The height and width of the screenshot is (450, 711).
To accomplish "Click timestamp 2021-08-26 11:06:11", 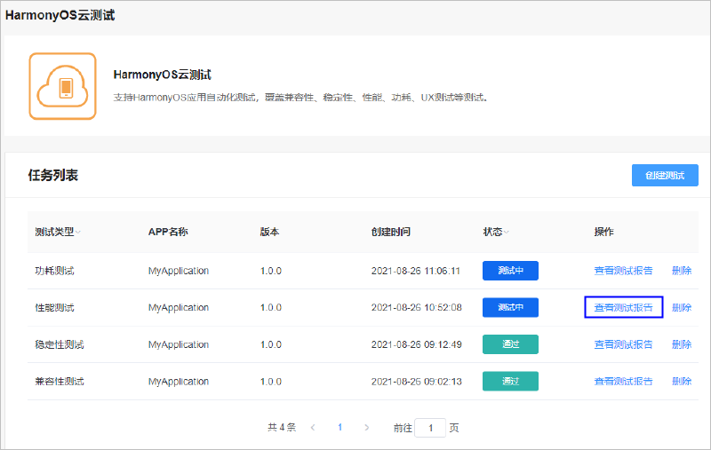I will tap(416, 271).
